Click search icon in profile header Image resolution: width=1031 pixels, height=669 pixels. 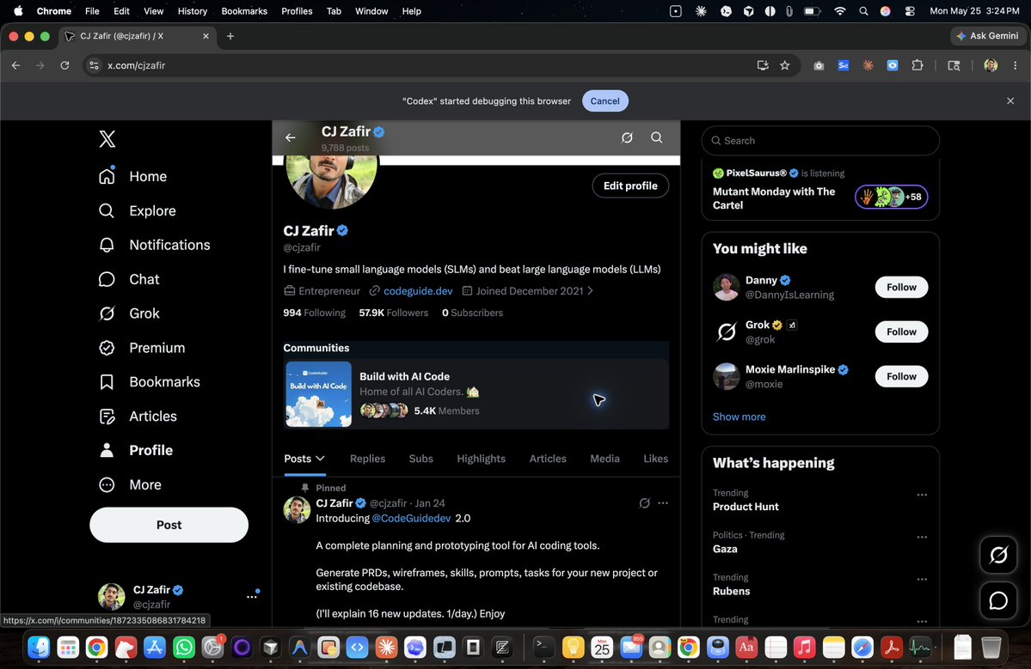656,137
